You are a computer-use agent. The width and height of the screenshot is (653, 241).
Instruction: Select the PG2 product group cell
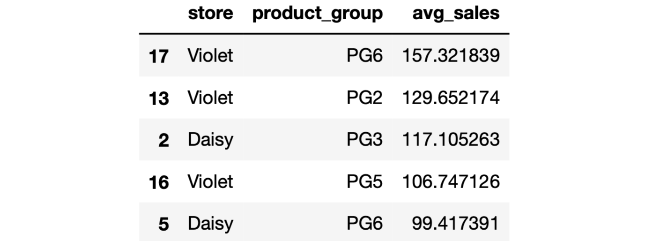[364, 98]
